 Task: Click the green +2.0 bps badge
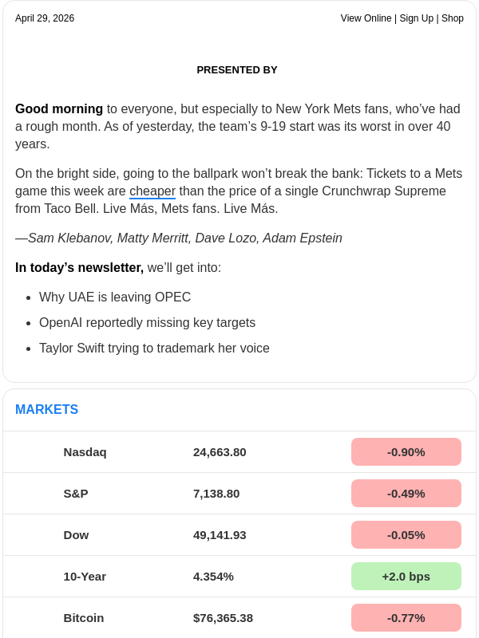[x=406, y=577]
